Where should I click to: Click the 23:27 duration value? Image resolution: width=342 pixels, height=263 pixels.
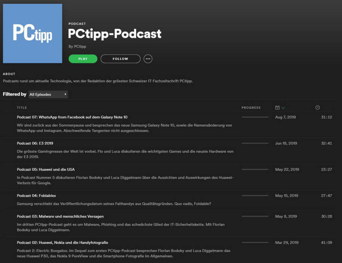click(327, 169)
